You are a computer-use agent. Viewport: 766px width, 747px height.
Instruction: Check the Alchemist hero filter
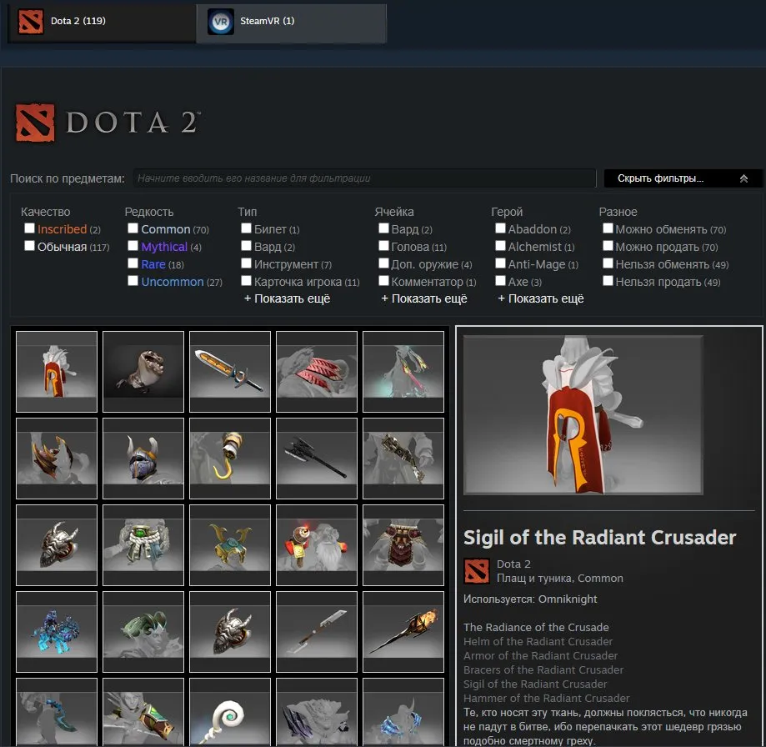tap(500, 246)
